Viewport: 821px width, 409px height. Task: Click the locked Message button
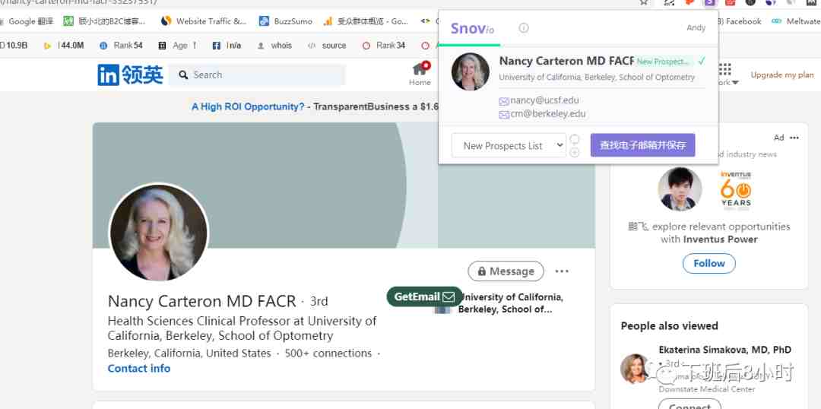(x=506, y=271)
